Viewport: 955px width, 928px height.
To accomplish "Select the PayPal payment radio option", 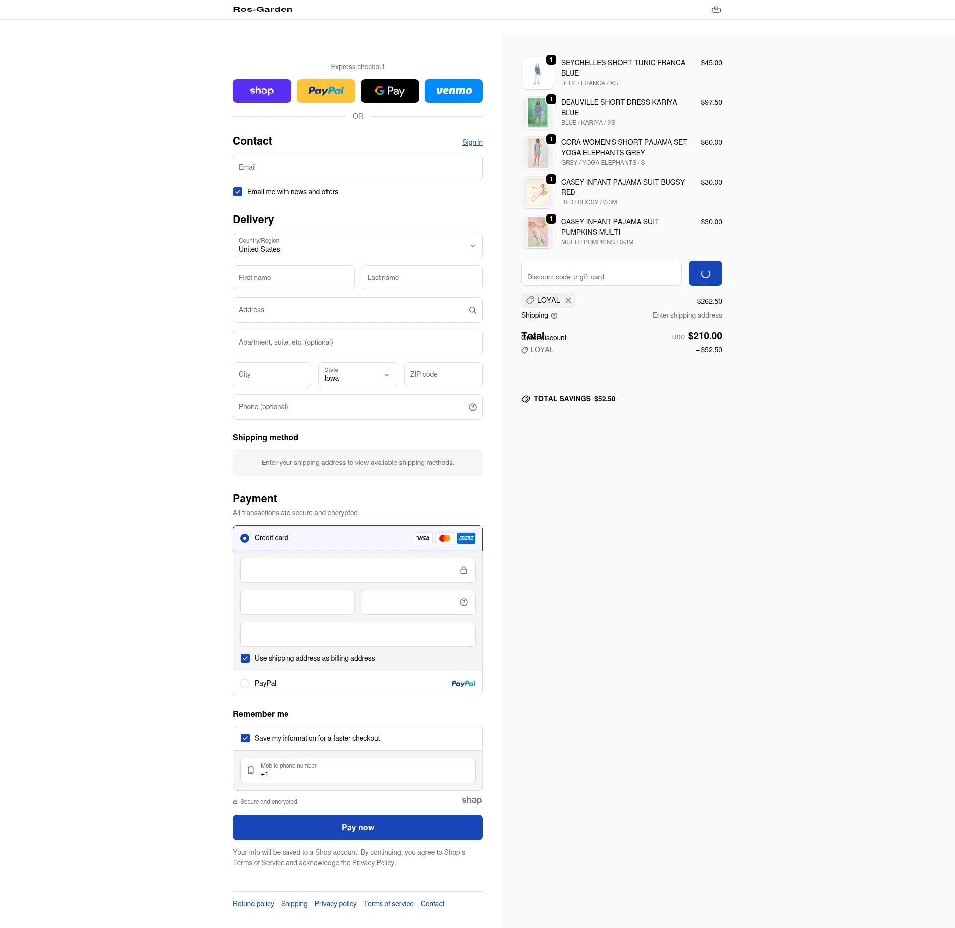I will coord(245,684).
